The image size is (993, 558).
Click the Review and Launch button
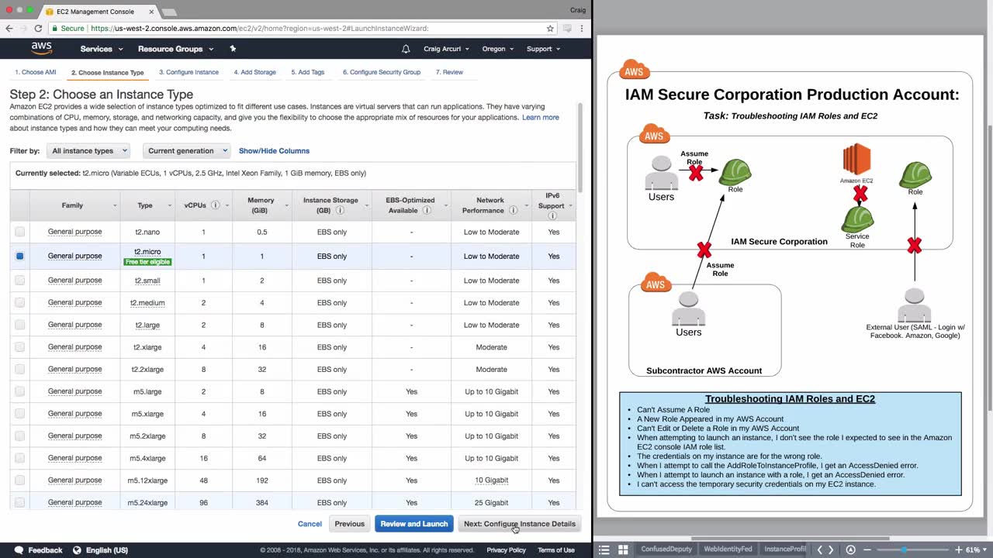coord(414,524)
